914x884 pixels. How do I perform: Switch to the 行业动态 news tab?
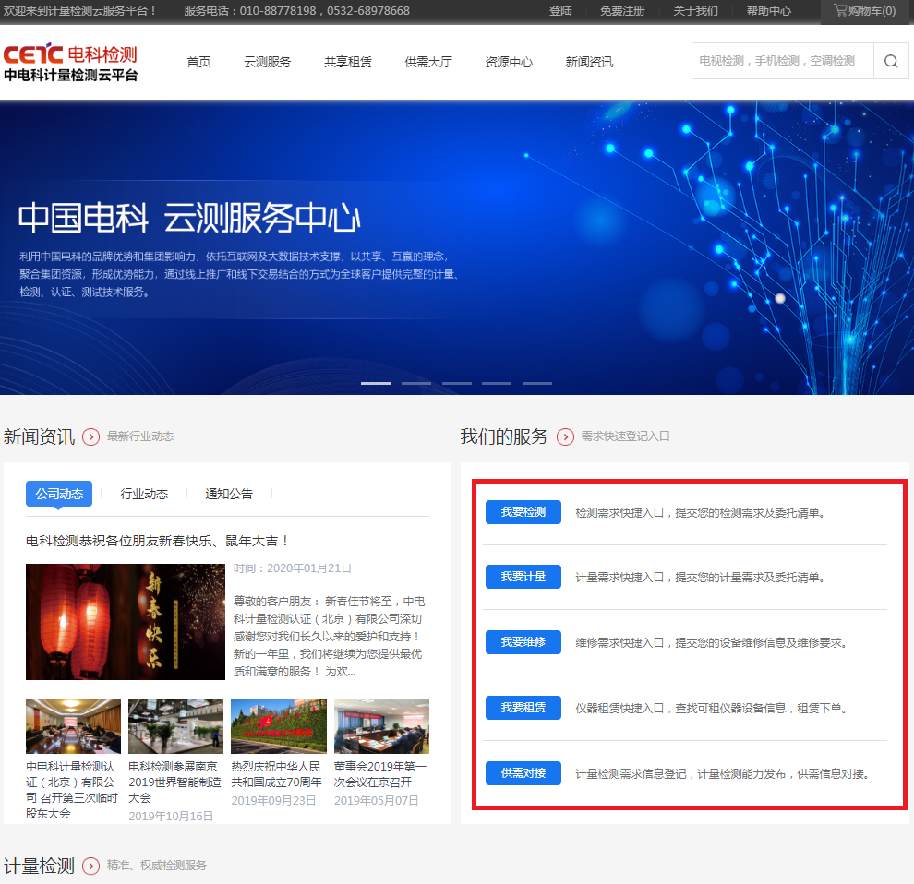tap(144, 494)
